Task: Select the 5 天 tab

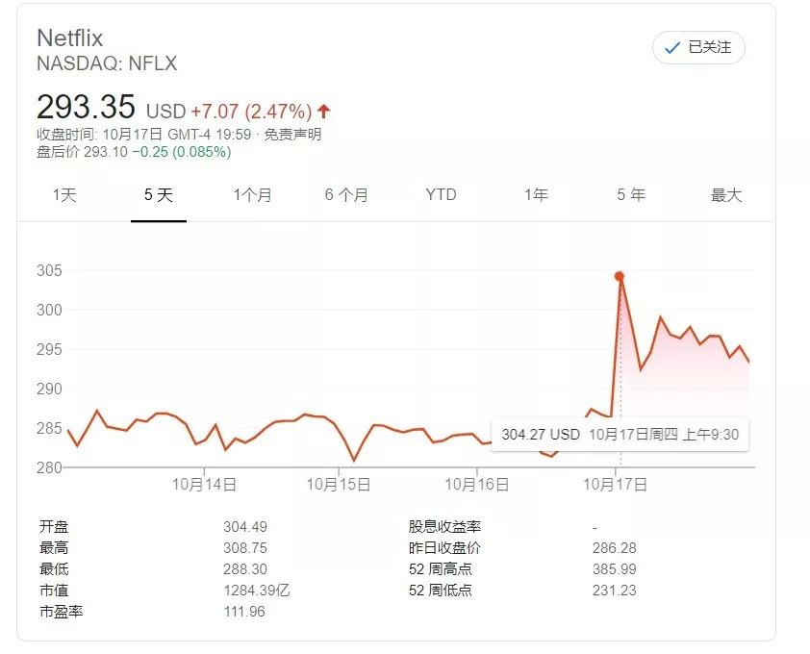Action: click(159, 195)
